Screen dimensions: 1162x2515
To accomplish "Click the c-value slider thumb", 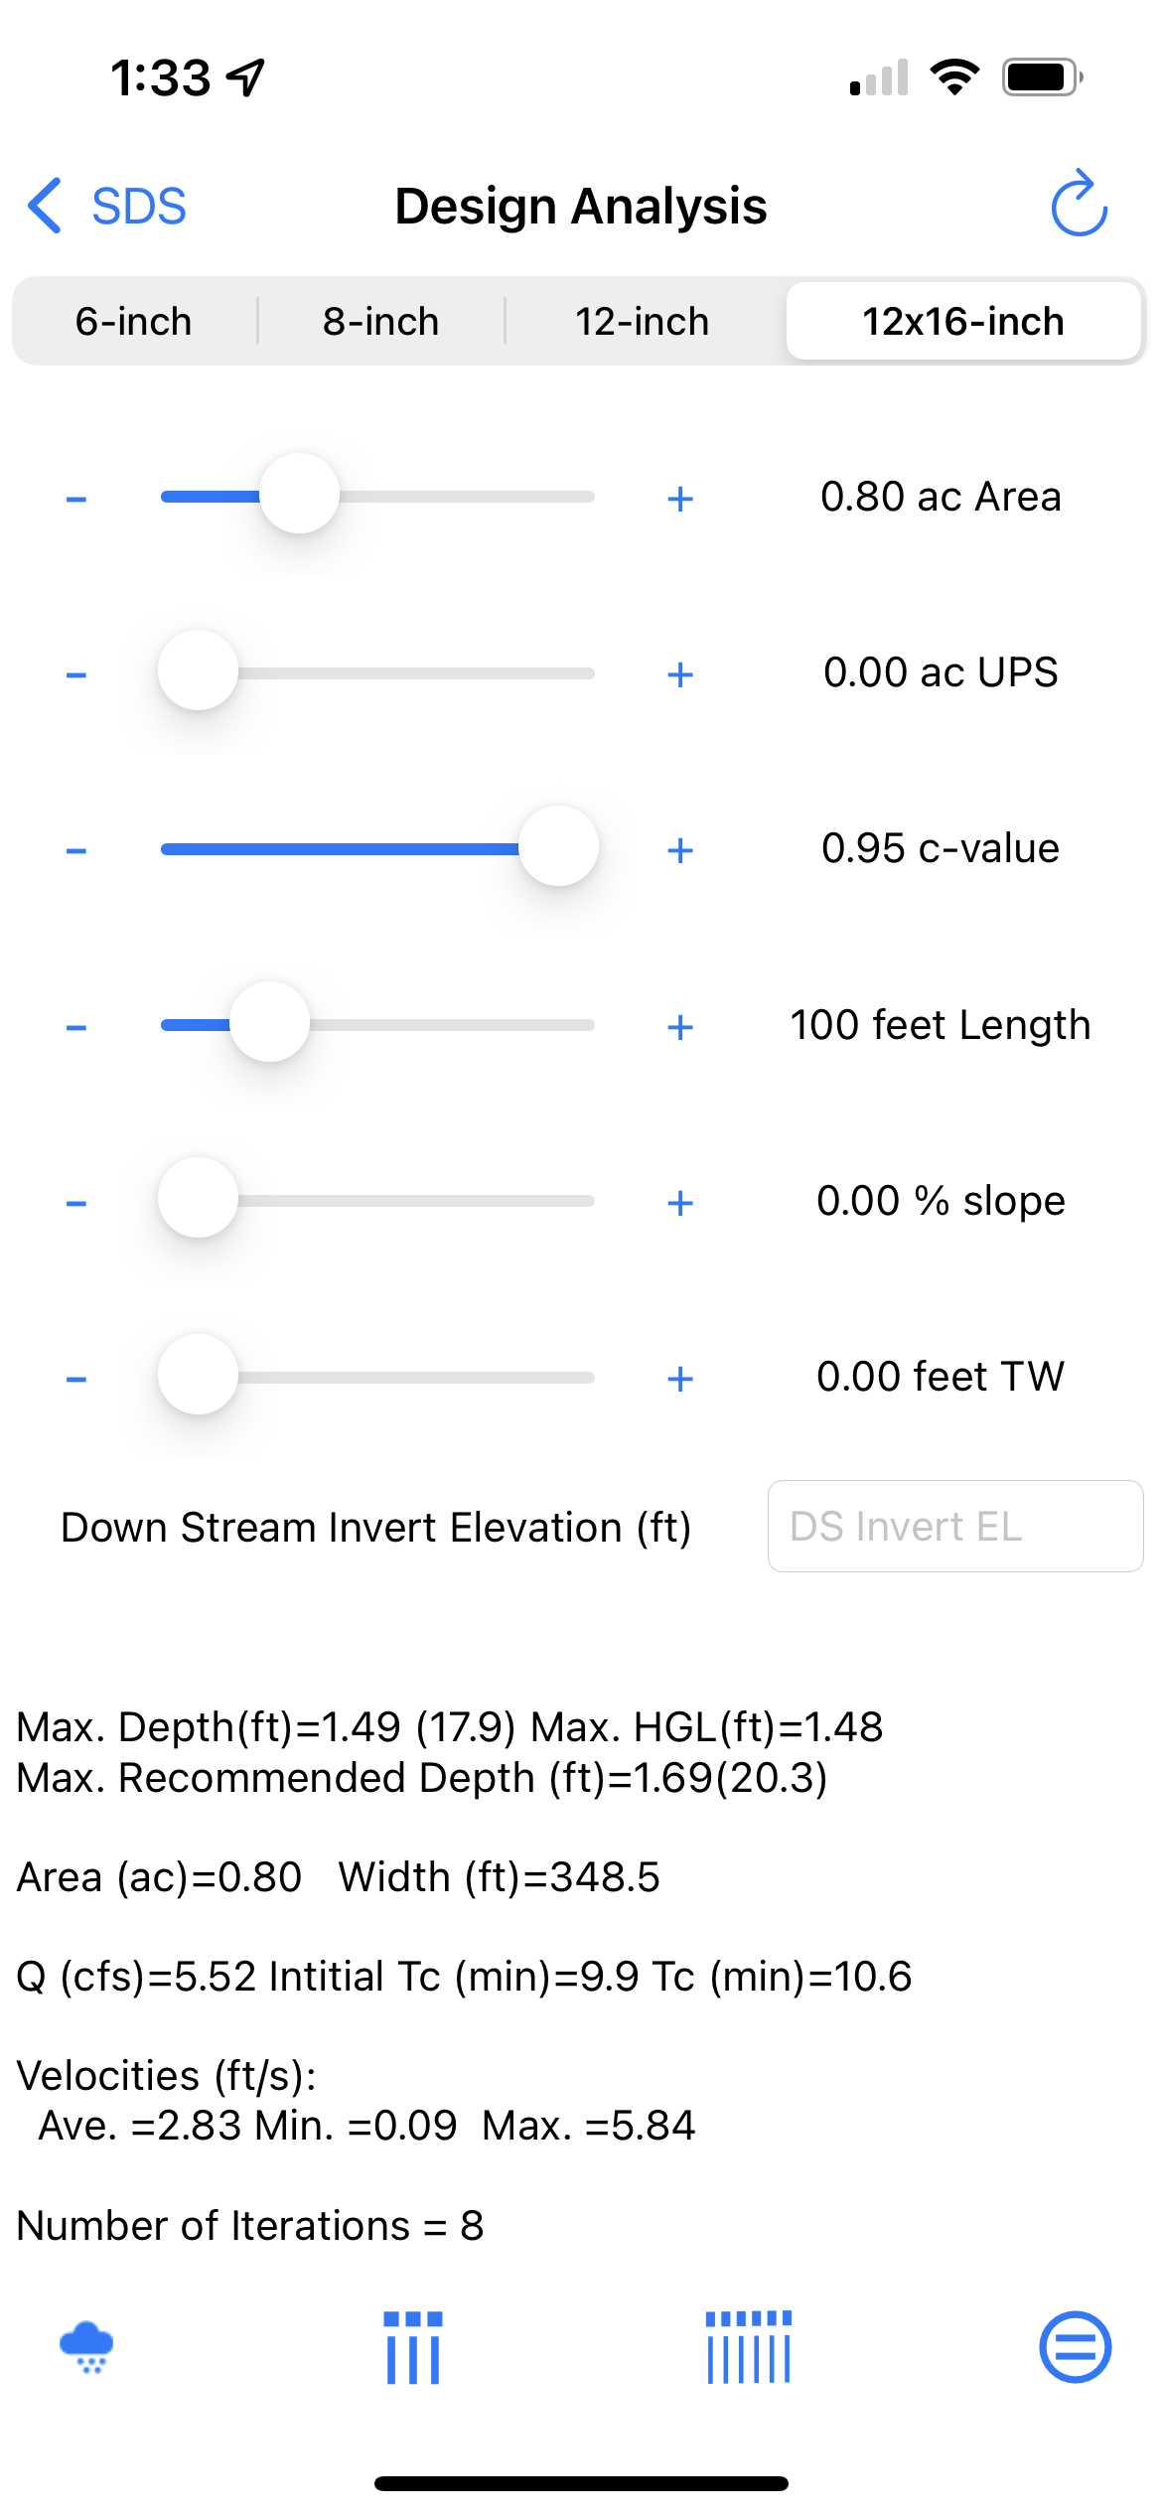I will tap(558, 847).
